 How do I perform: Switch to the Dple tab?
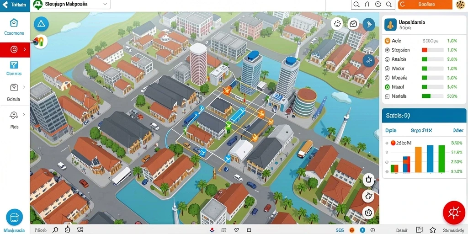(391, 130)
